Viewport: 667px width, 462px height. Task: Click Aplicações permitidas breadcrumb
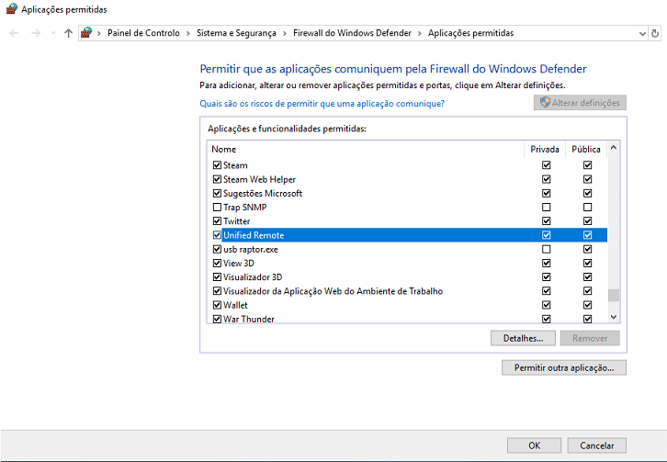[471, 33]
